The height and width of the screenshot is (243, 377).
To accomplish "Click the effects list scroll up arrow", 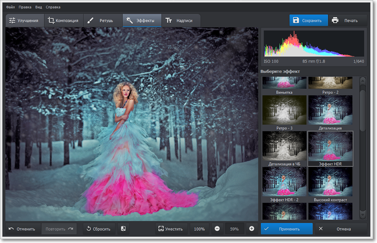I will tap(363, 81).
